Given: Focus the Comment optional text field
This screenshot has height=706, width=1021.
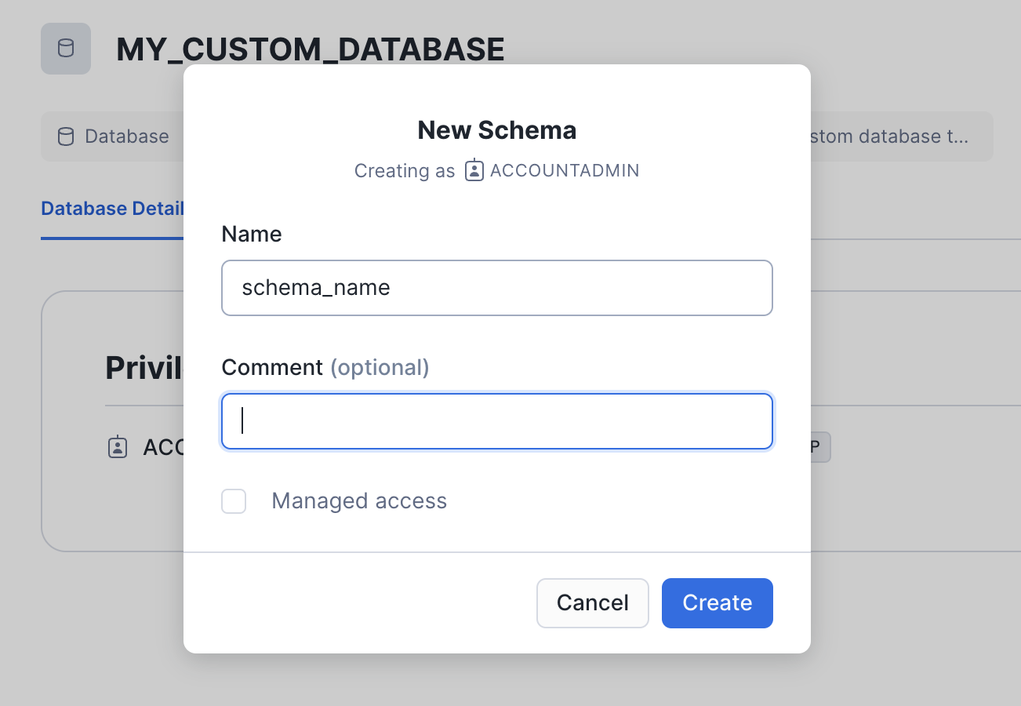Looking at the screenshot, I should click(496, 421).
